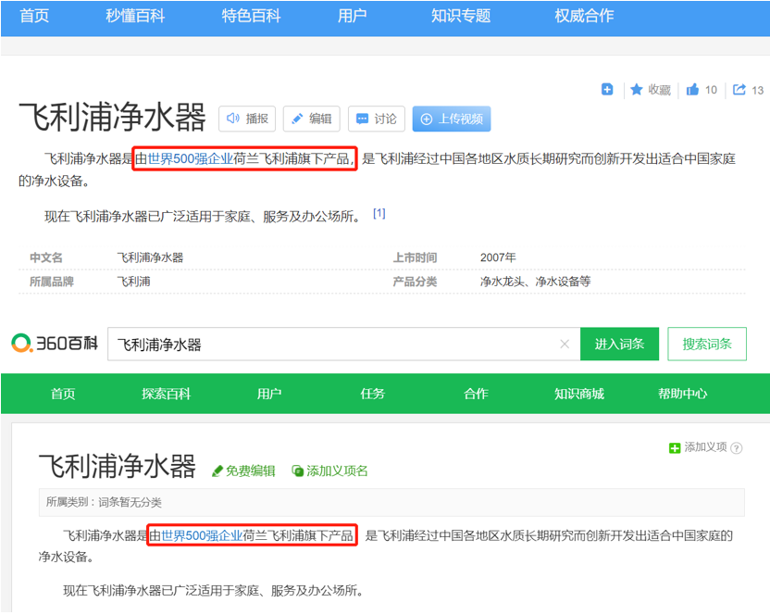Open 秒懂百科 menu item

click(135, 16)
